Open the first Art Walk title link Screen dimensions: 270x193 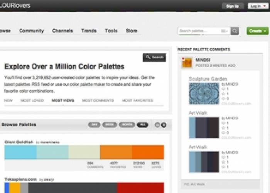click(x=198, y=113)
